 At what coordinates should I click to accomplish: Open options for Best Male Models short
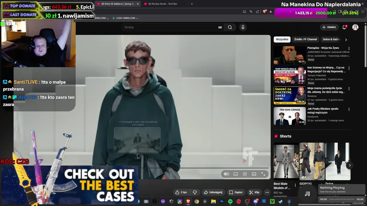pyautogui.click(x=295, y=185)
